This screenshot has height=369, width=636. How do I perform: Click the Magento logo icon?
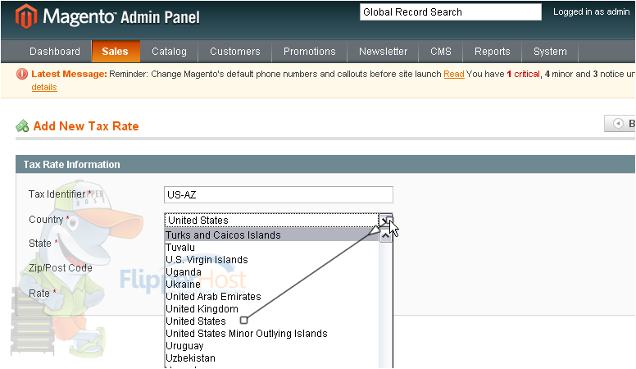[26, 16]
